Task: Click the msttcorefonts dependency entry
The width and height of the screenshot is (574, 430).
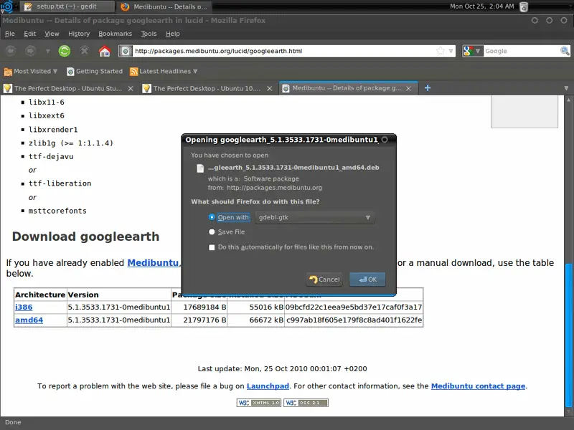Action: pyautogui.click(x=57, y=211)
